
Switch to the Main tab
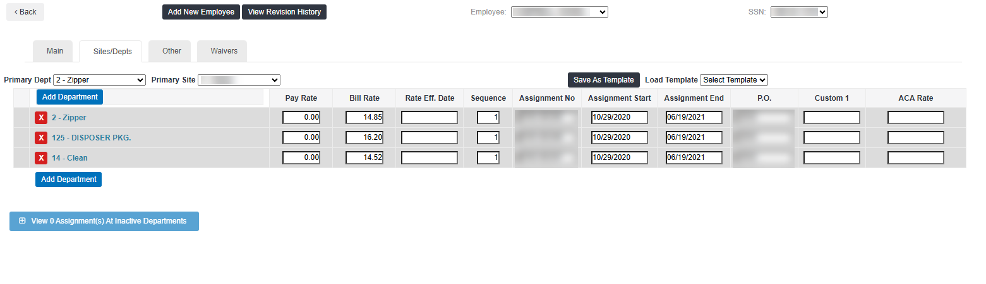[x=54, y=51]
